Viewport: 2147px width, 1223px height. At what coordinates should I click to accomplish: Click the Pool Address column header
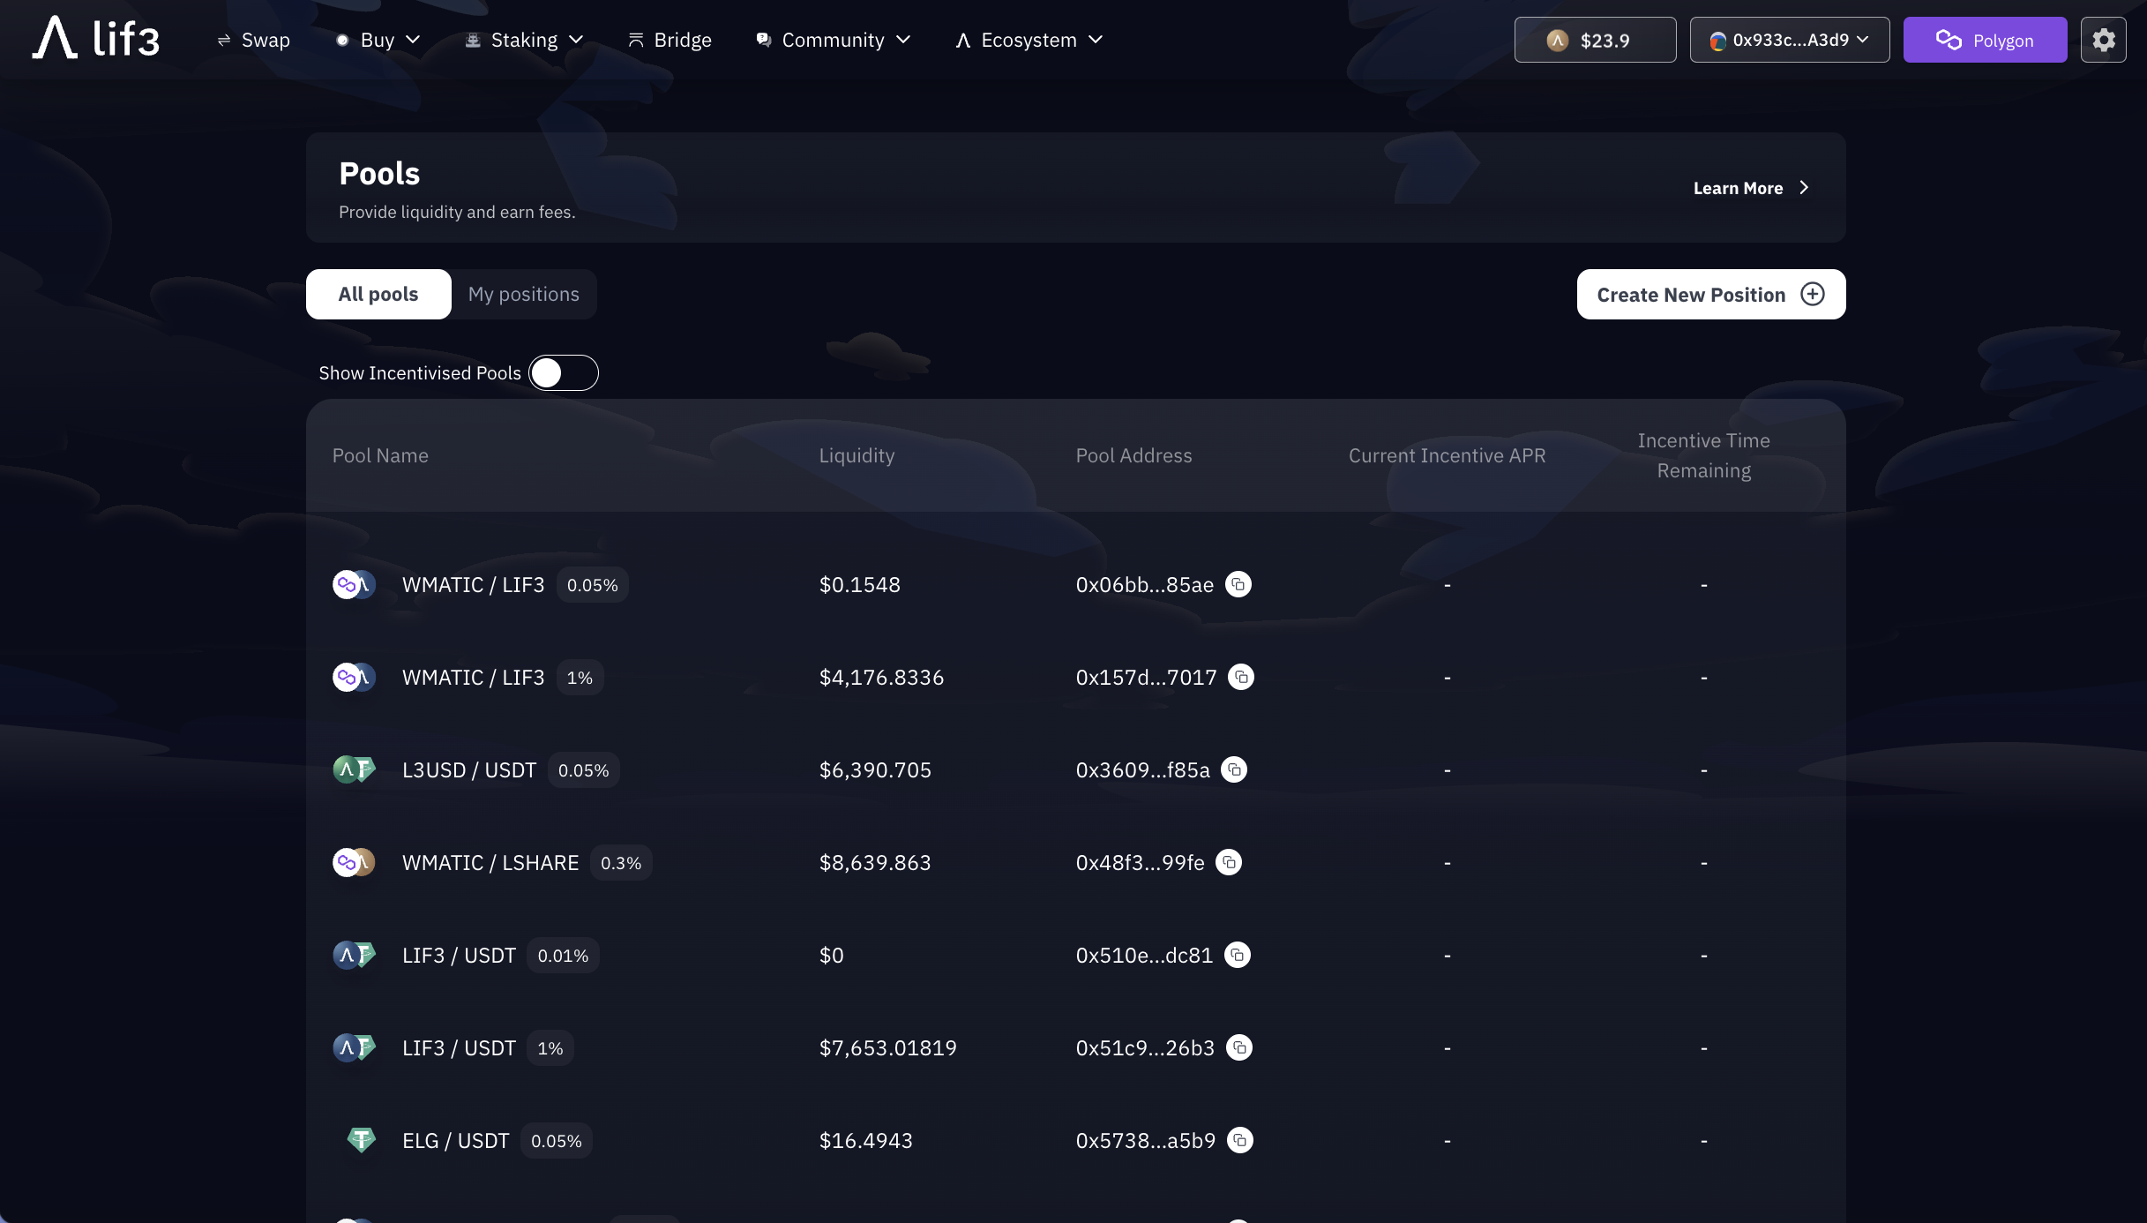1133,455
